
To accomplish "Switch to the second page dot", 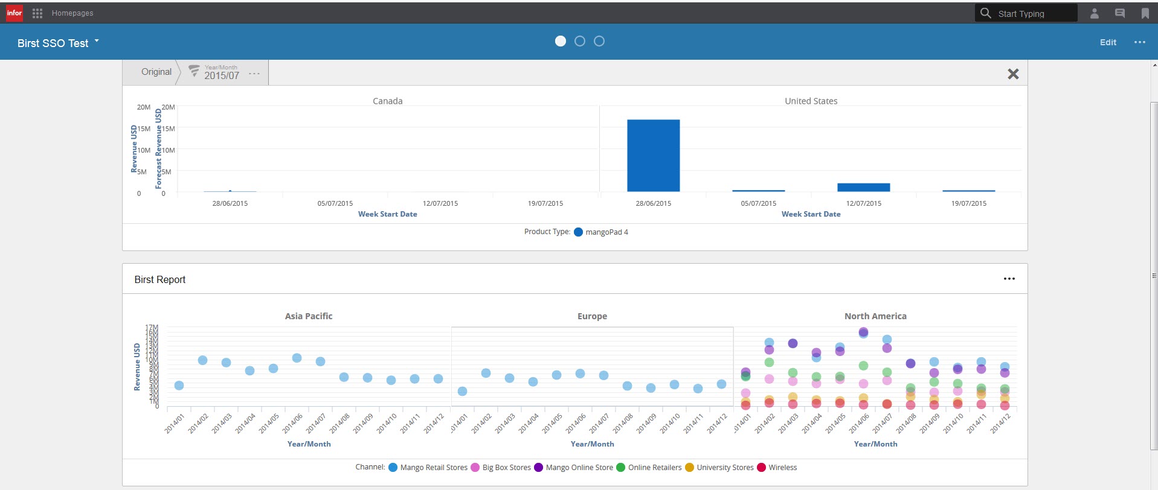I will coord(580,41).
